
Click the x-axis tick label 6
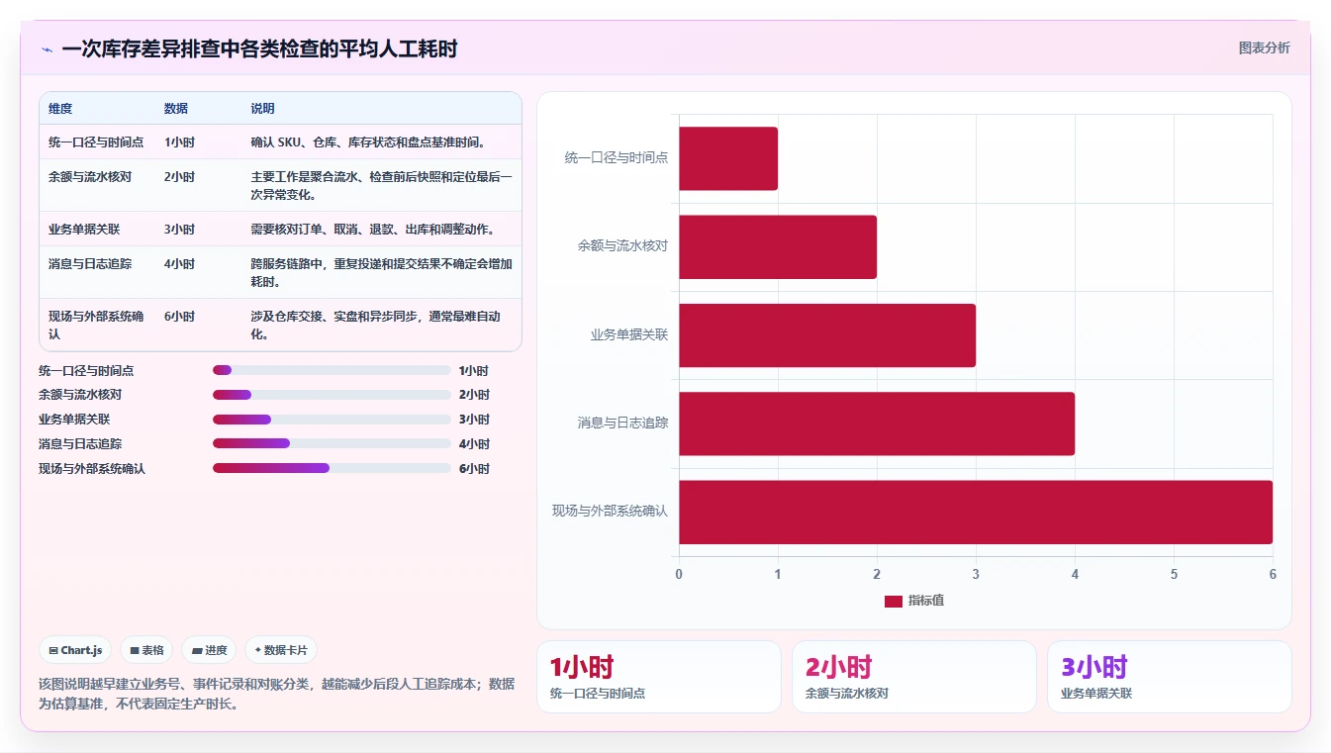(1273, 575)
